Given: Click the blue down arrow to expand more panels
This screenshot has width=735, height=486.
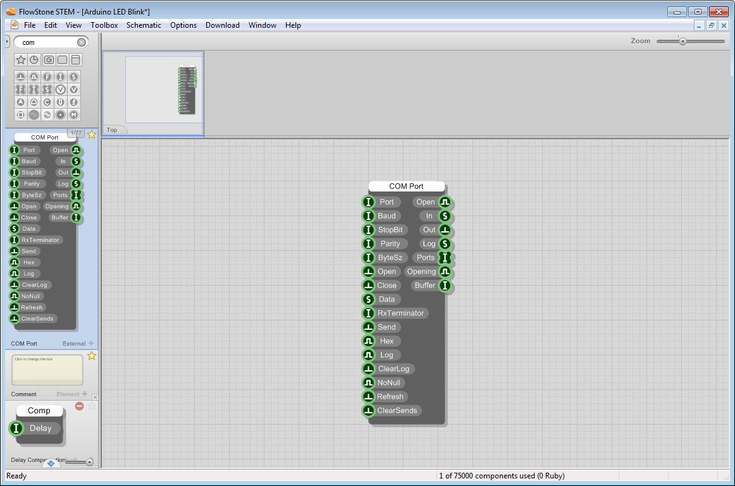Looking at the screenshot, I should (x=51, y=463).
